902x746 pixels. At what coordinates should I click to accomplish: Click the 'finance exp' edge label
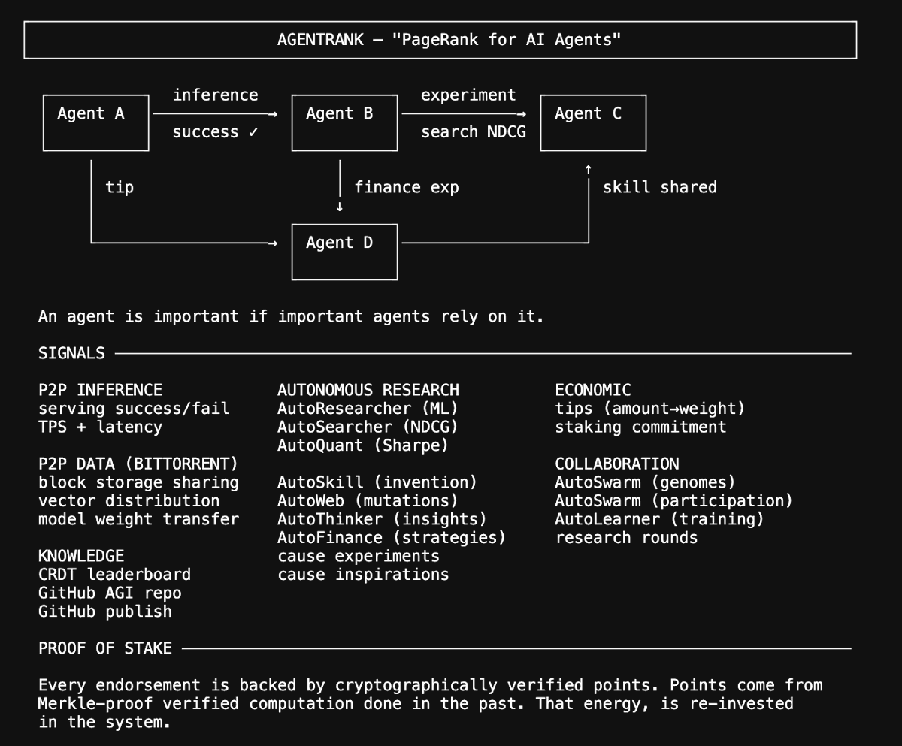(407, 187)
